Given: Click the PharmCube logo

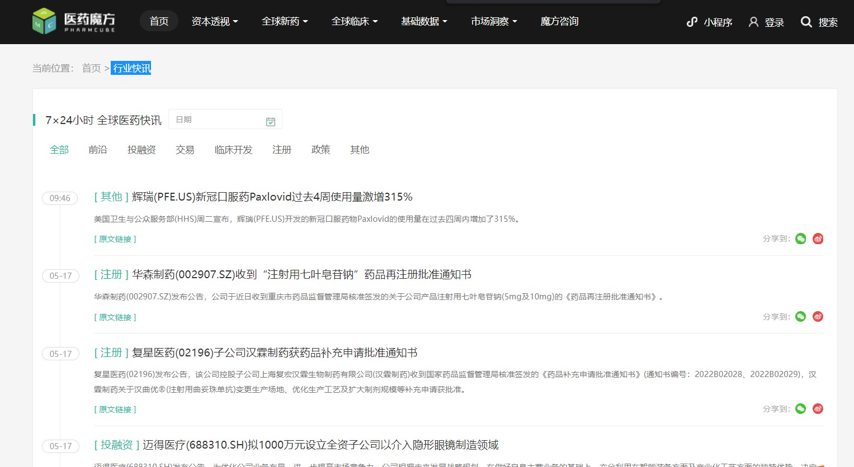Looking at the screenshot, I should click(74, 21).
